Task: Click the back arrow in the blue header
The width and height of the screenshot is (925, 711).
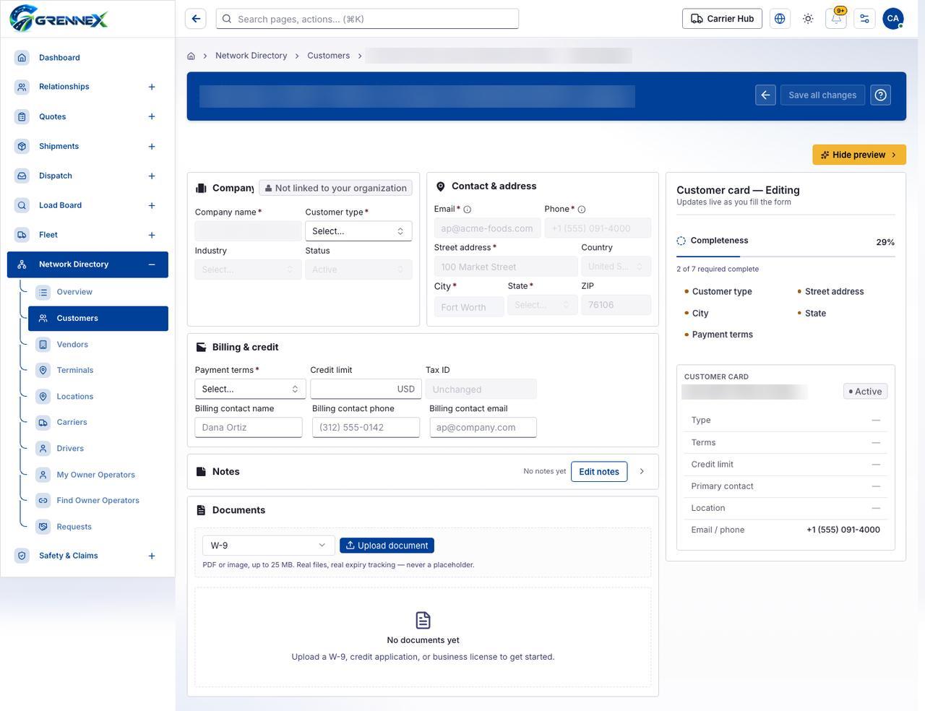Action: pyautogui.click(x=766, y=95)
